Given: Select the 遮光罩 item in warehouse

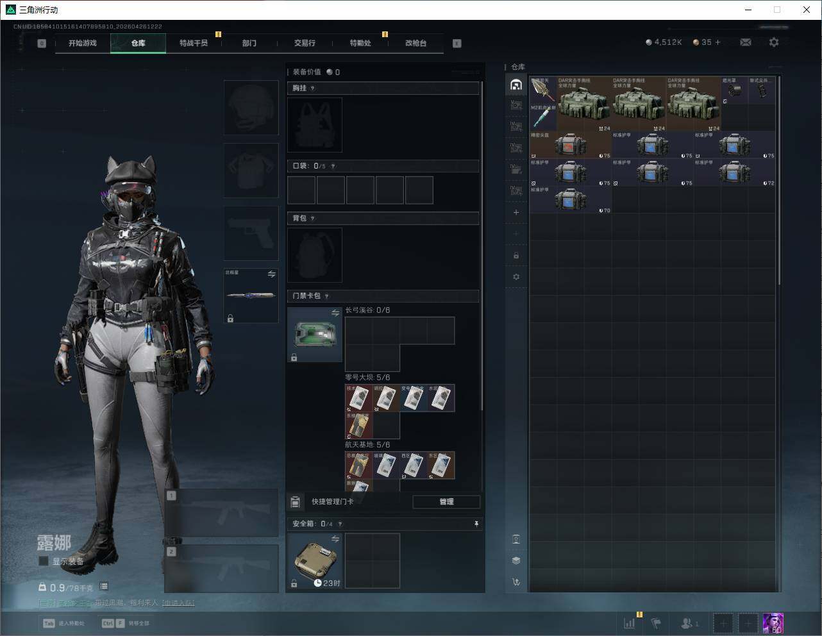Looking at the screenshot, I should [734, 90].
